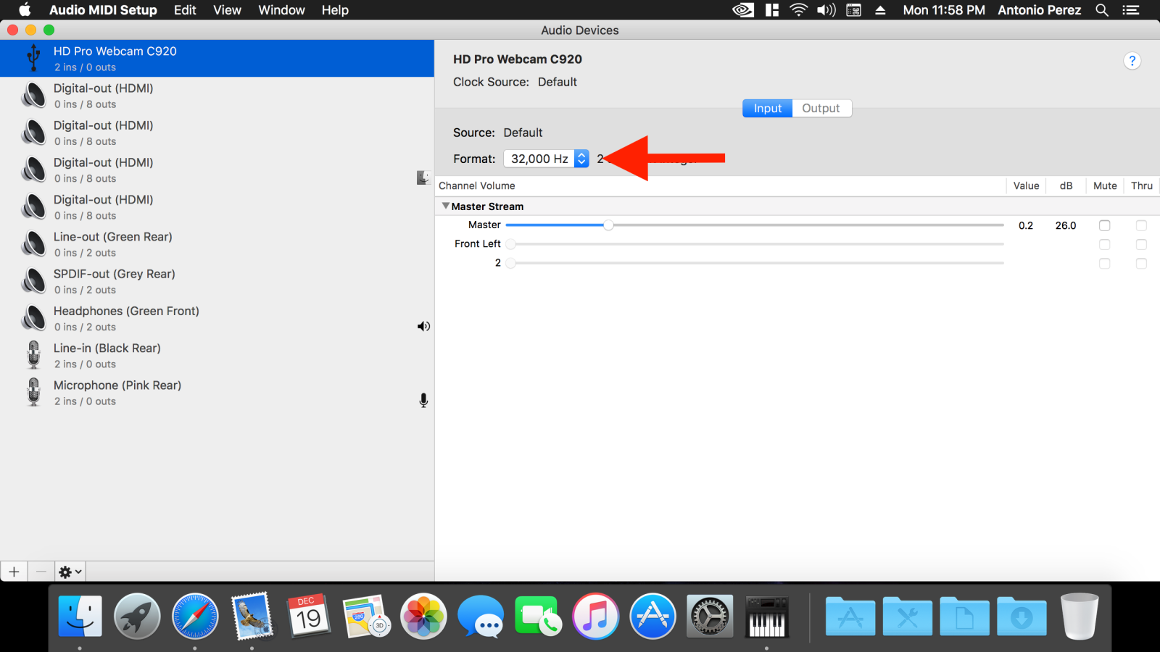Toggle Thru checkbox for channel 2
Screen dimensions: 1160x652
[x=1141, y=263]
